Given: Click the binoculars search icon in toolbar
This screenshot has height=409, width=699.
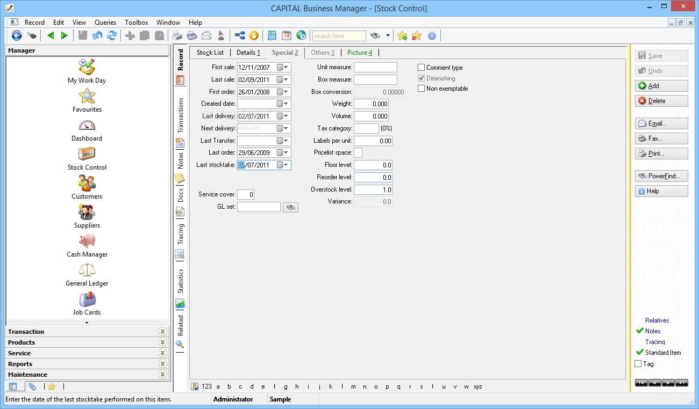Looking at the screenshot, I should (x=375, y=36).
